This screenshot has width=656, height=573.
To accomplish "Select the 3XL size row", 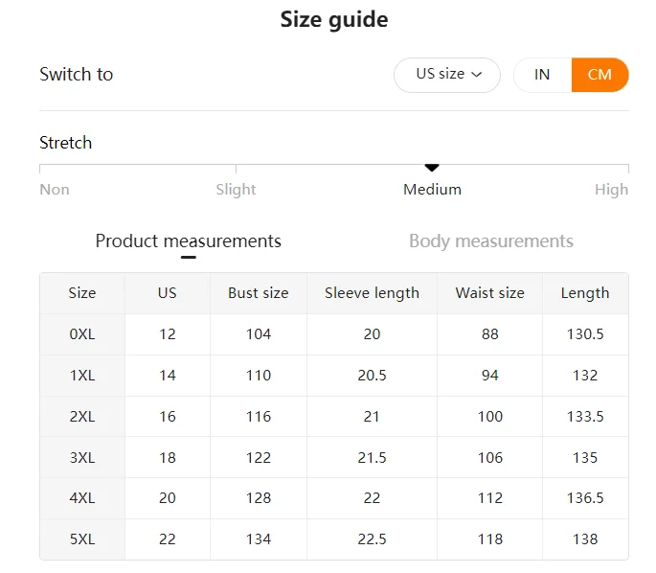I will pos(82,458).
